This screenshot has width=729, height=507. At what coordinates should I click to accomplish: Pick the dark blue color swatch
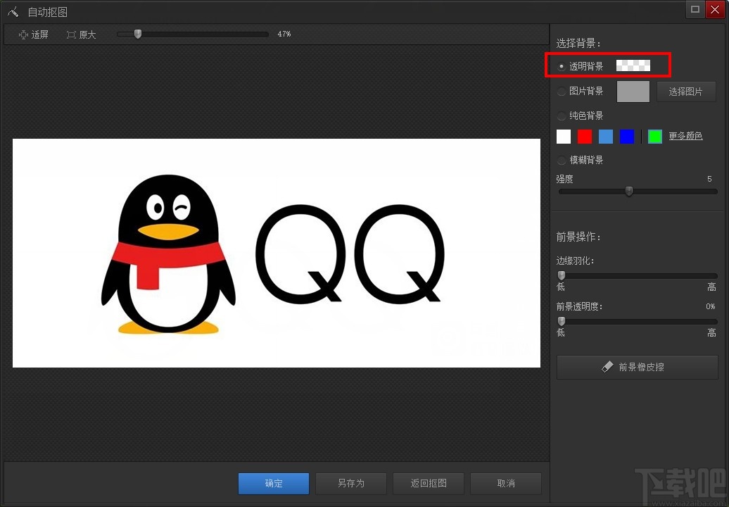[x=627, y=137]
